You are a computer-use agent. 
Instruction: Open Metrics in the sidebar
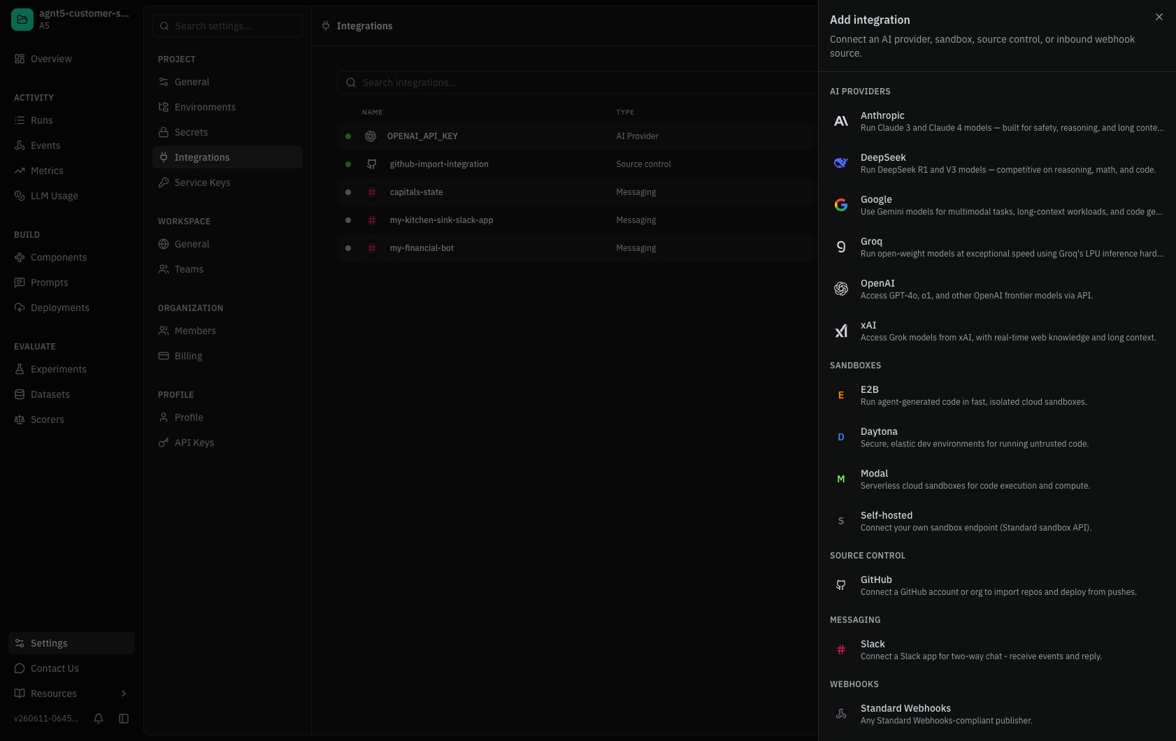click(71, 171)
